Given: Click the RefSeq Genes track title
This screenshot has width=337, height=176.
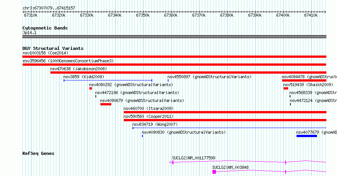Looking at the screenshot, I should (38, 153).
